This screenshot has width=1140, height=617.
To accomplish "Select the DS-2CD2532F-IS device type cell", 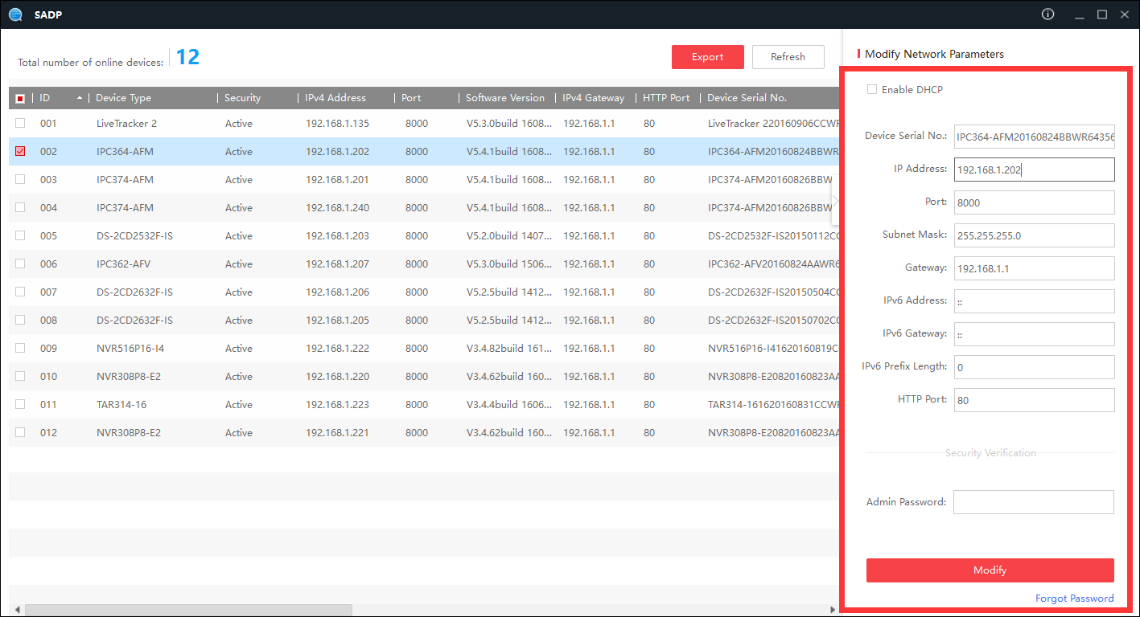I will tap(134, 236).
